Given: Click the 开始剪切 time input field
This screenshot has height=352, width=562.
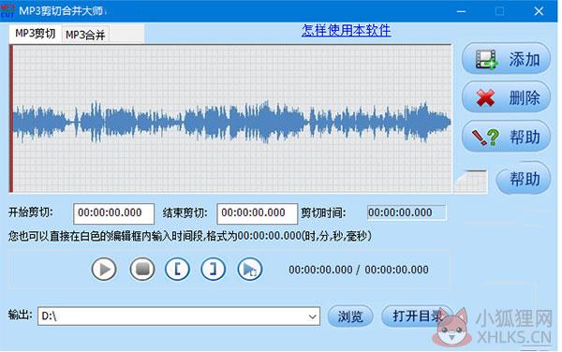Looking at the screenshot, I should tap(113, 213).
